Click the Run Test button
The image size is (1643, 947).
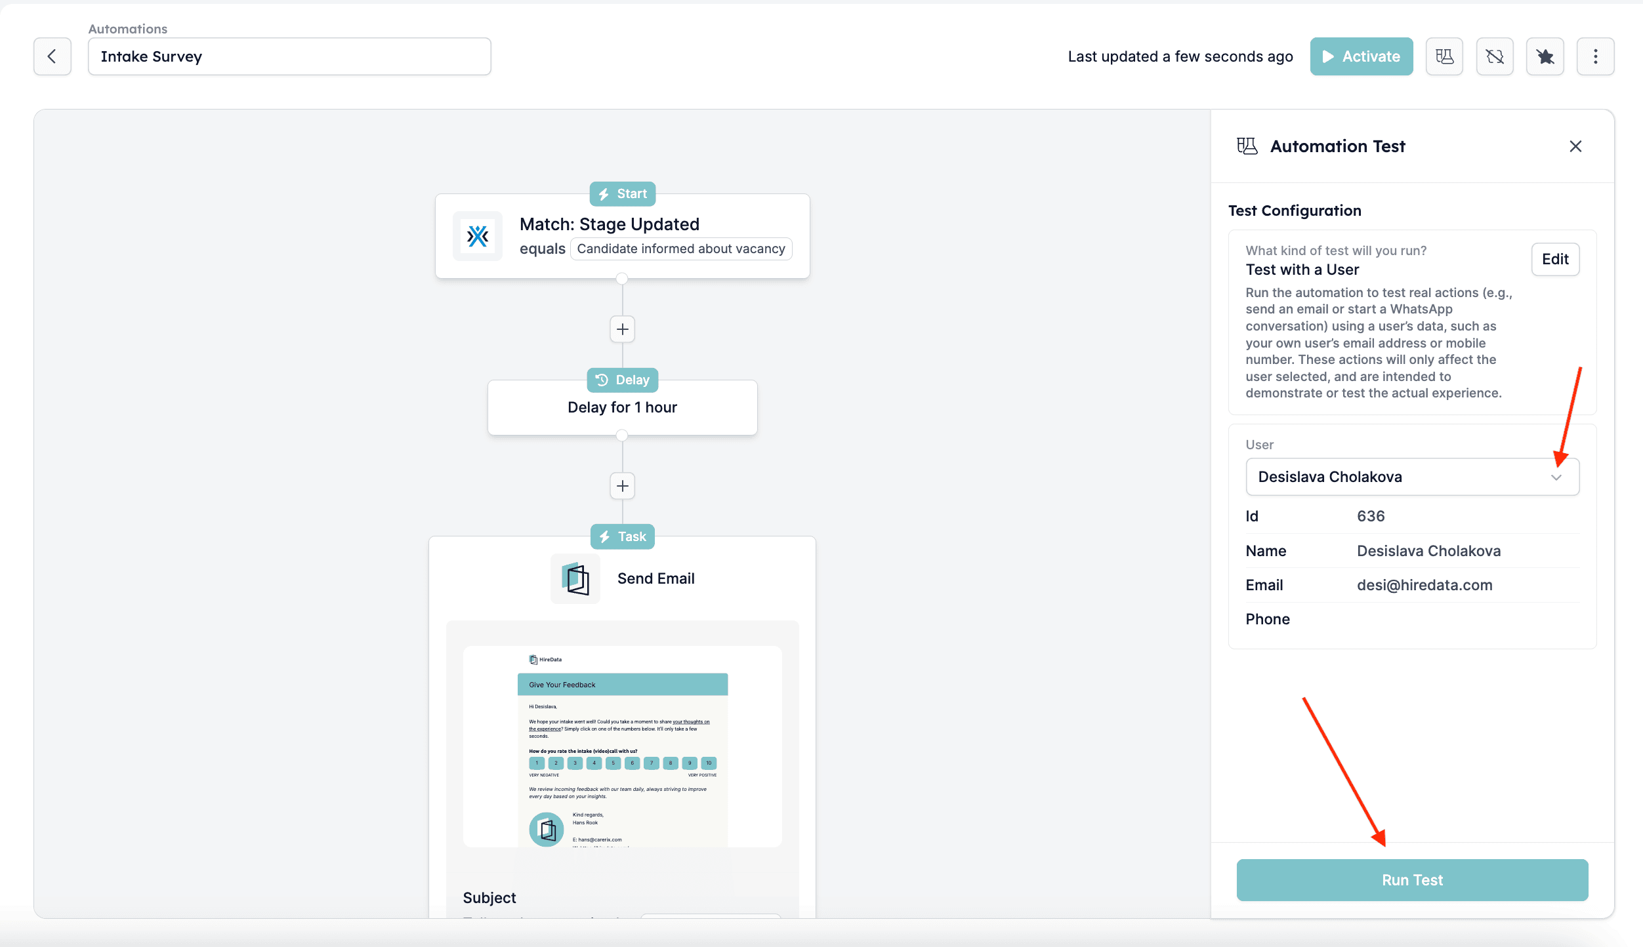tap(1412, 879)
